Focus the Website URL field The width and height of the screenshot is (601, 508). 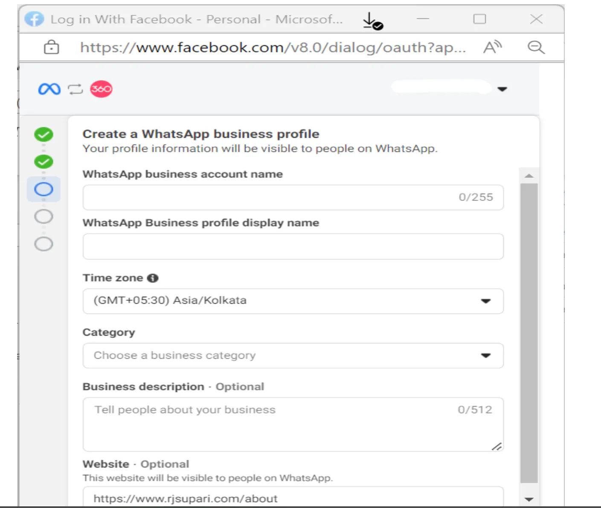click(293, 497)
